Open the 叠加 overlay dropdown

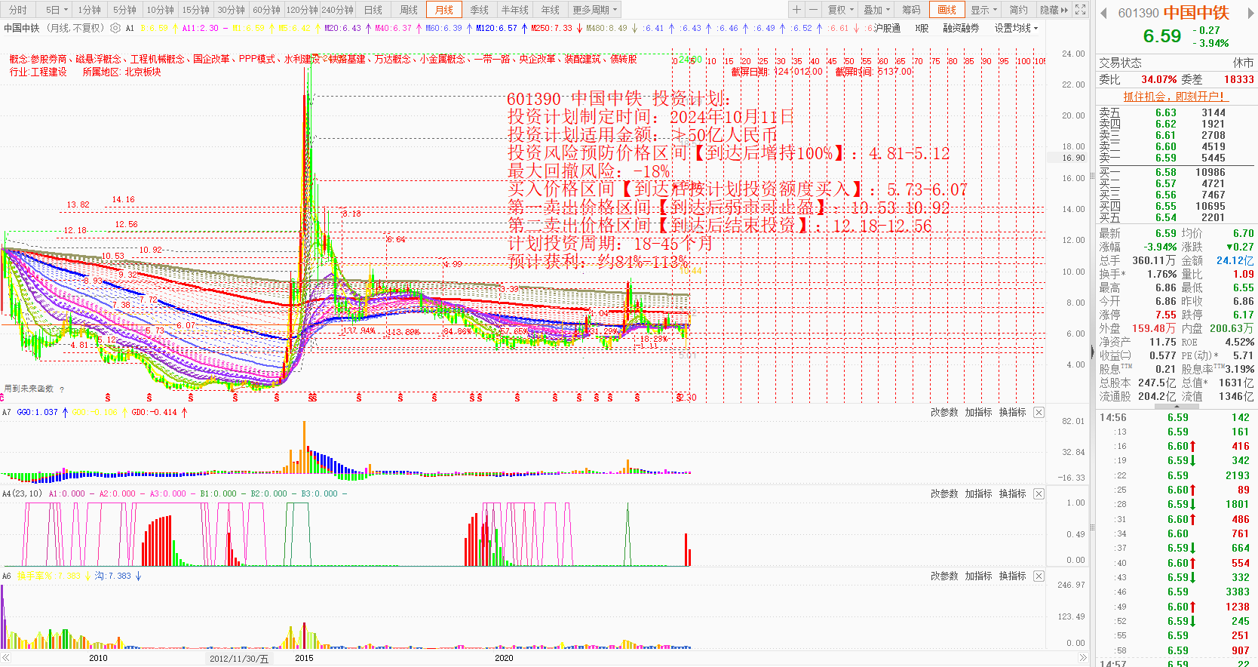[877, 10]
